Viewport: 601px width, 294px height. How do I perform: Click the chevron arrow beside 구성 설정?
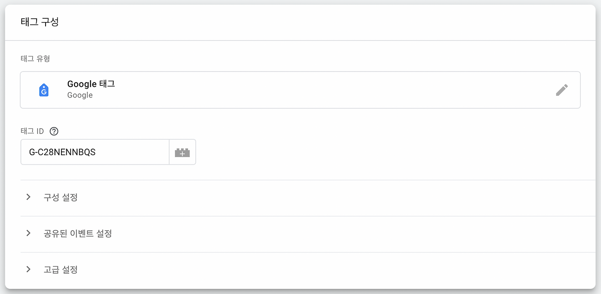[x=29, y=197]
